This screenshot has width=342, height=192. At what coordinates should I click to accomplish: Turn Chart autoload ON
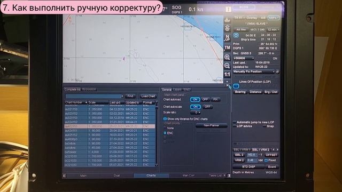(195, 100)
